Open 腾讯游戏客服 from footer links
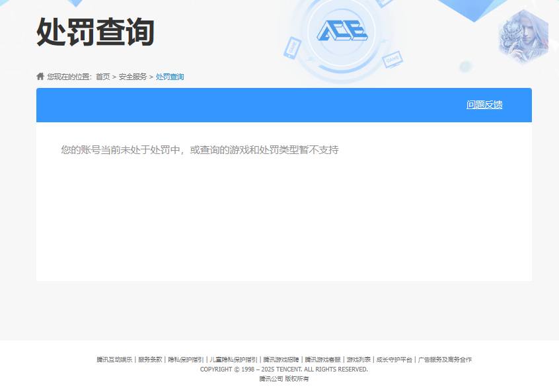Screen dimensions: 559x390 point(322,360)
